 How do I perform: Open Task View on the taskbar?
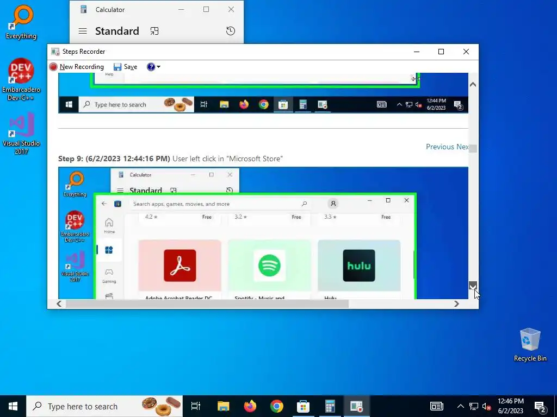[196, 406]
